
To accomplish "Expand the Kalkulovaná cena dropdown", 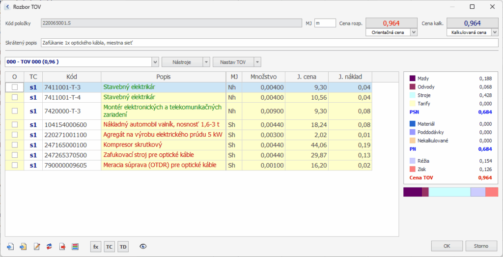I will 494,32.
